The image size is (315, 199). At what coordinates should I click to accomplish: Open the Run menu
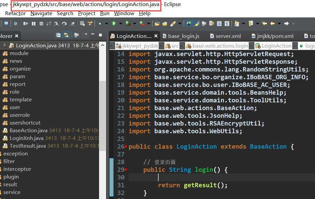(x=105, y=13)
